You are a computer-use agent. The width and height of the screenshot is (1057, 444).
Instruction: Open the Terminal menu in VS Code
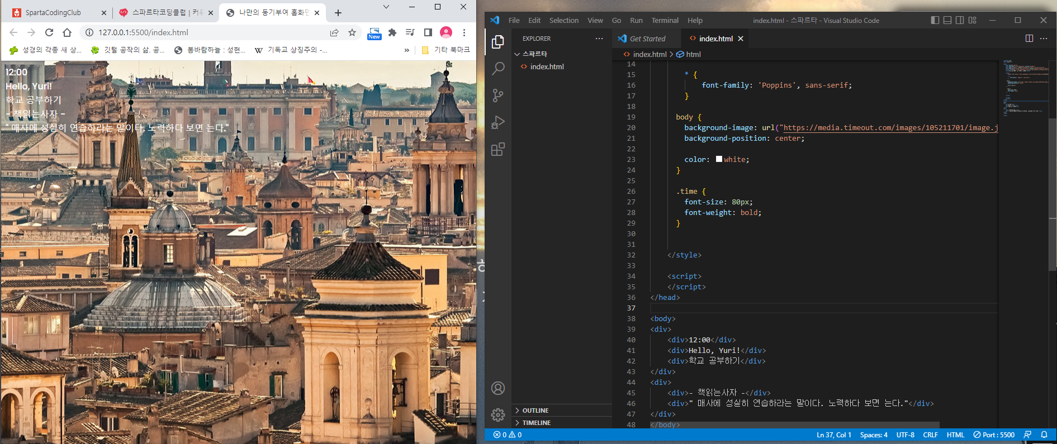[665, 20]
